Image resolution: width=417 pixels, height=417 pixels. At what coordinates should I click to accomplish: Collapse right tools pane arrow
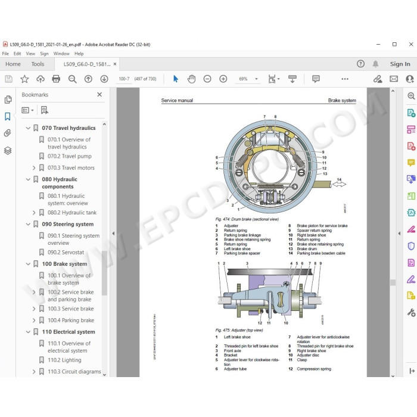pos(399,234)
